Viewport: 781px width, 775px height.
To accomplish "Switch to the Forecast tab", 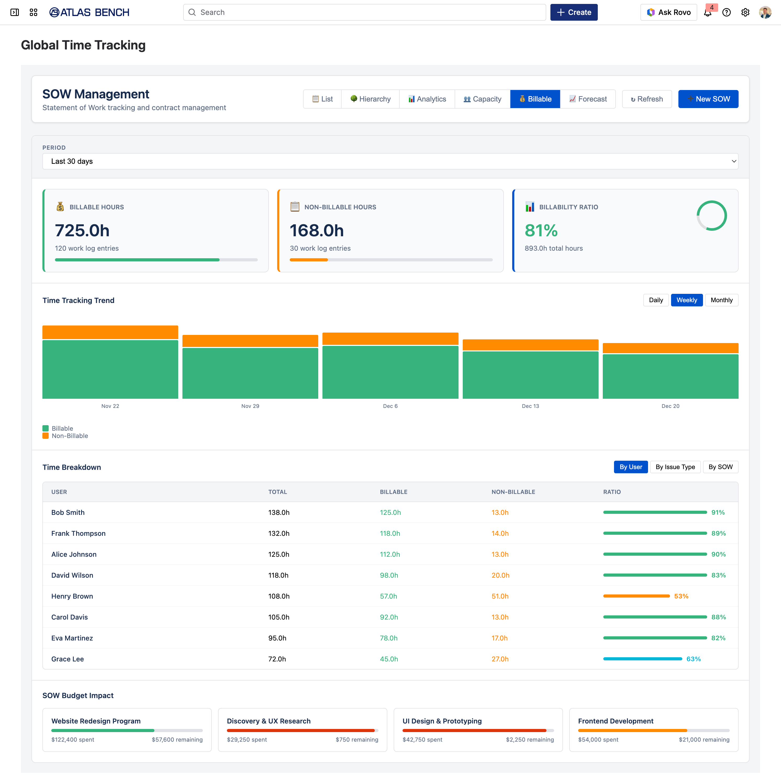I will (588, 99).
